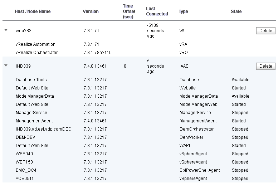This screenshot has height=195, width=278.
Task: Select the ModelManagerData node name
Action: click(35, 96)
